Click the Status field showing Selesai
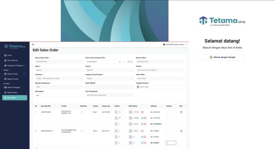This screenshot has width=275, height=149. point(59,70)
